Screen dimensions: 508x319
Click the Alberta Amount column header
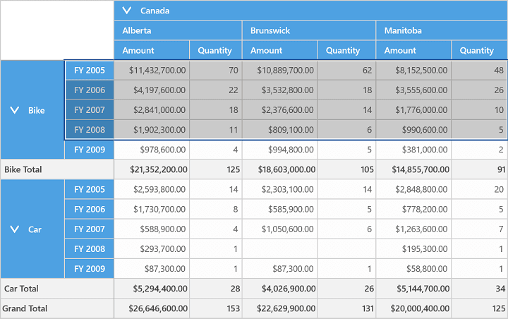click(152, 50)
